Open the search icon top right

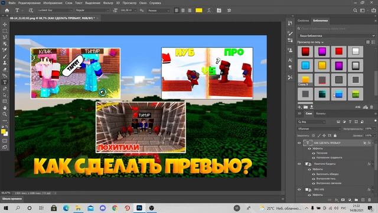pyautogui.click(x=355, y=11)
